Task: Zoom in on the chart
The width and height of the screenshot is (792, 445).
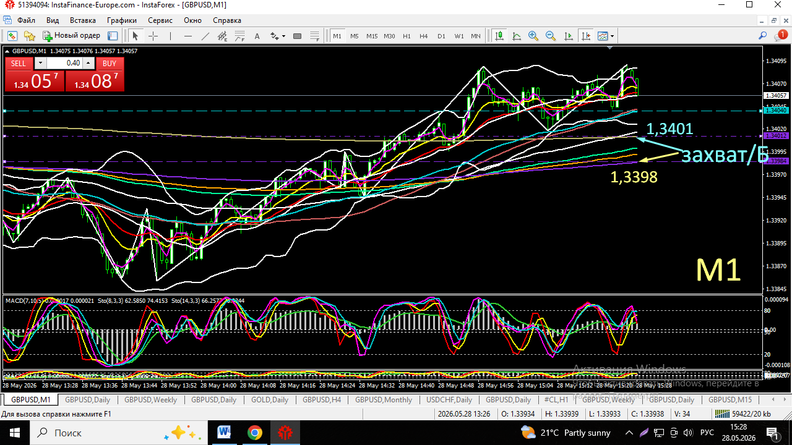Action: coord(533,36)
